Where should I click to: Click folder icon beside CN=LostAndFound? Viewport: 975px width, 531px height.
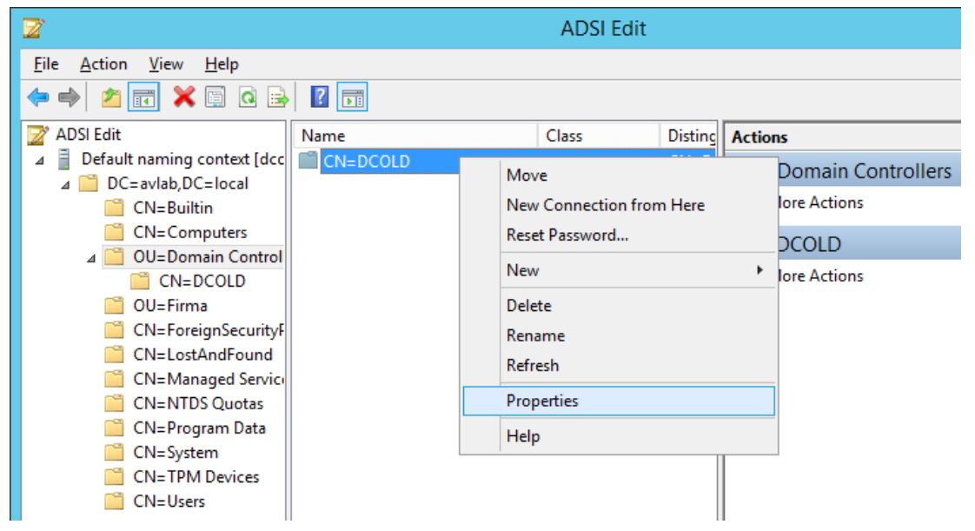pyautogui.click(x=114, y=355)
